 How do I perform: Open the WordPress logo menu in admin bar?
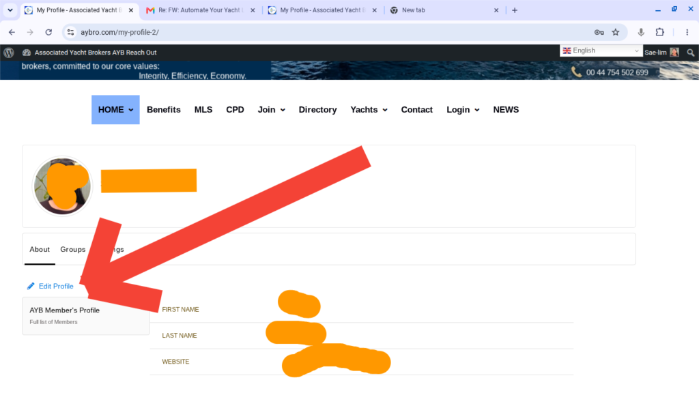coord(9,53)
